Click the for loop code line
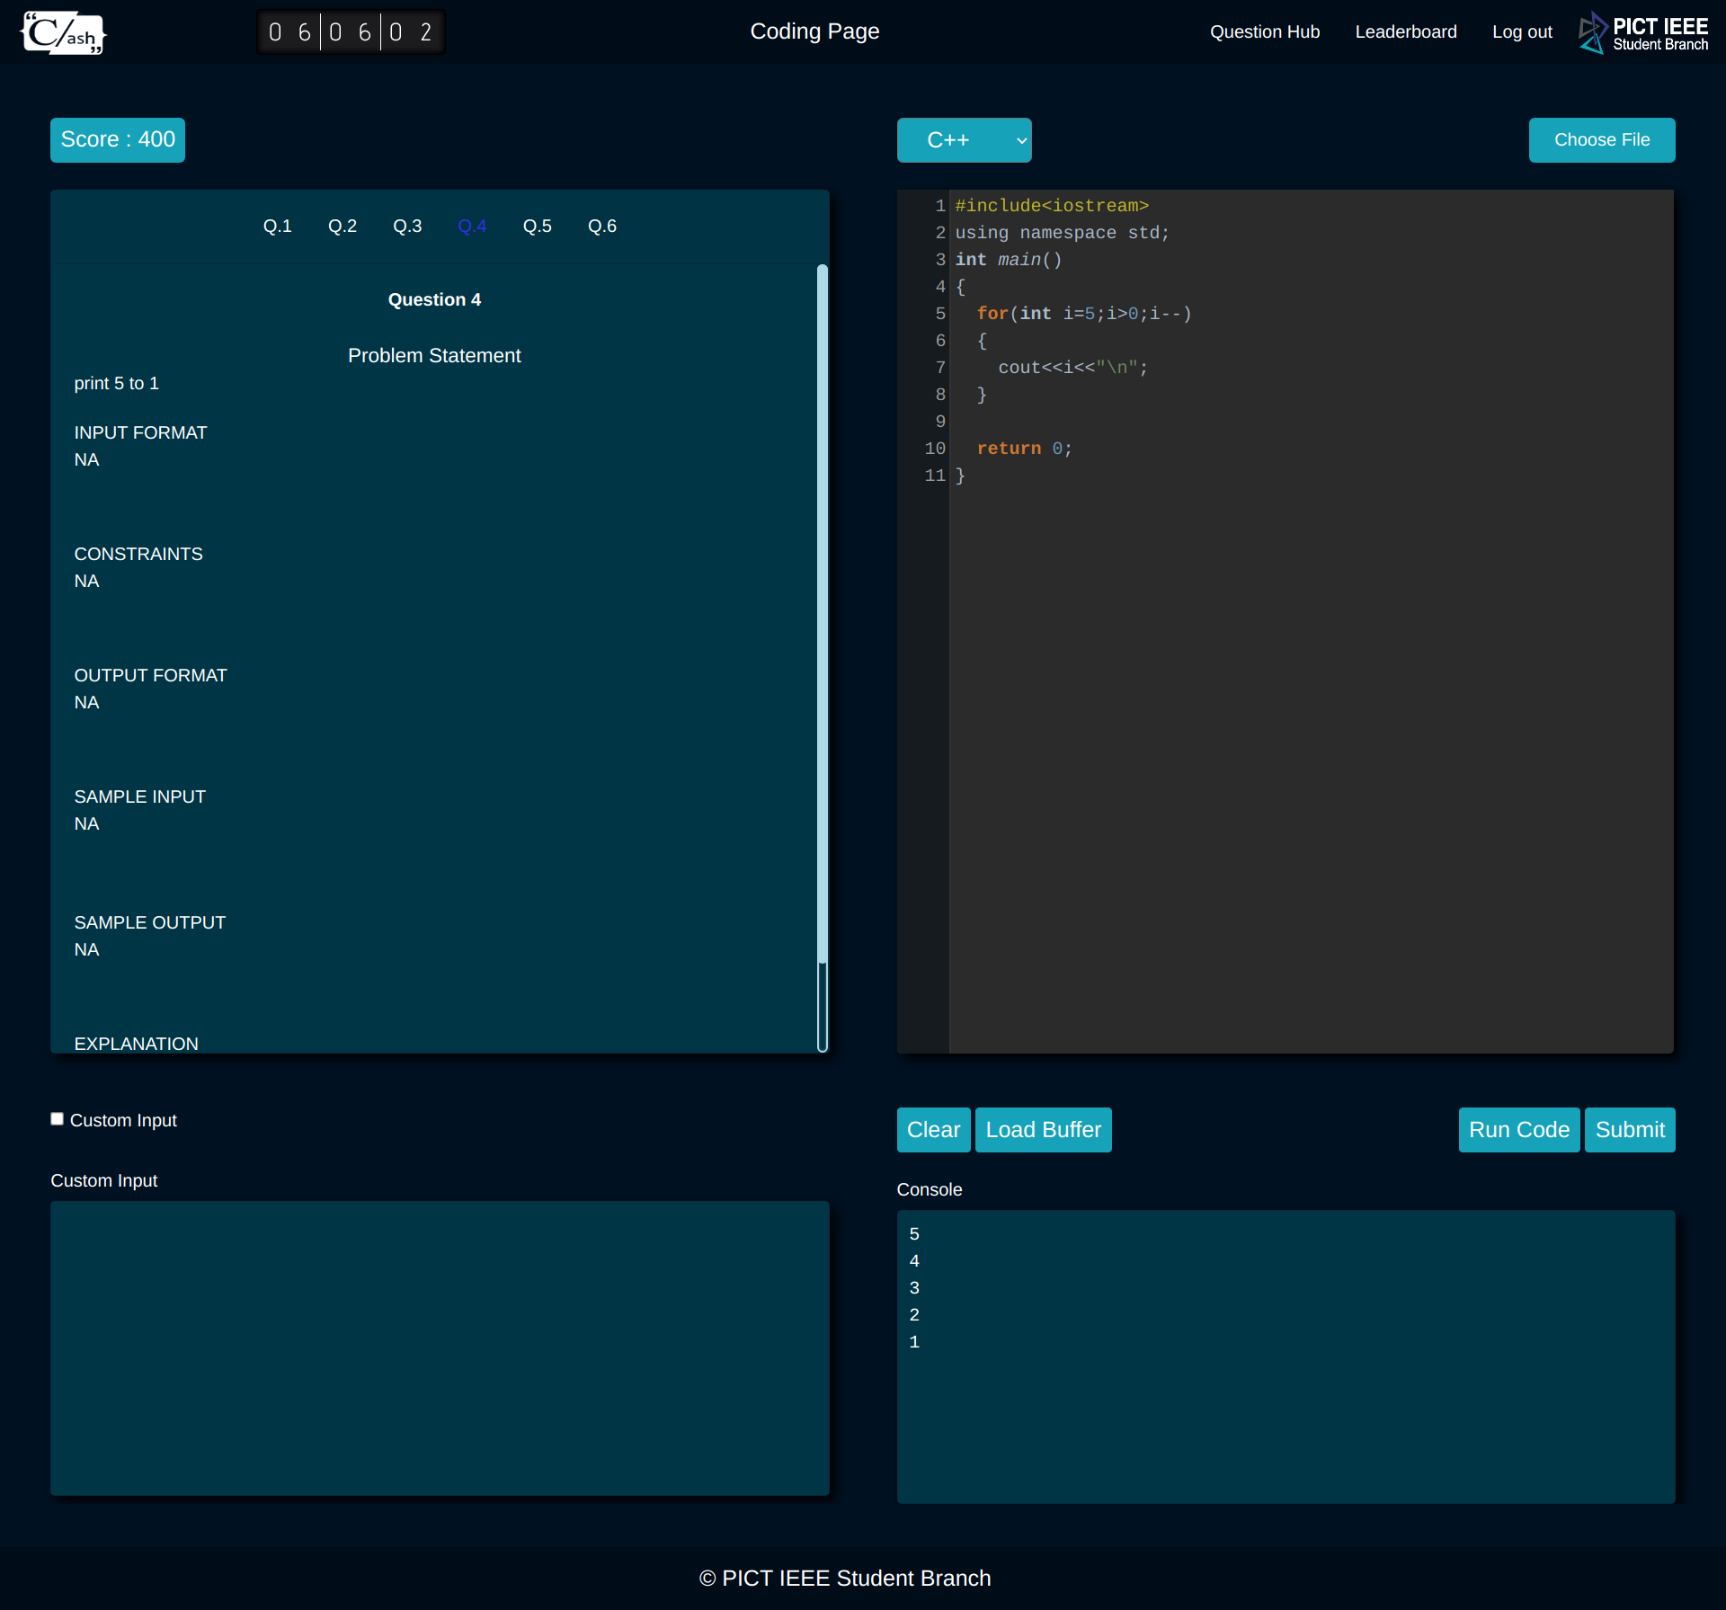Screen dimensions: 1726x1610 [1084, 314]
